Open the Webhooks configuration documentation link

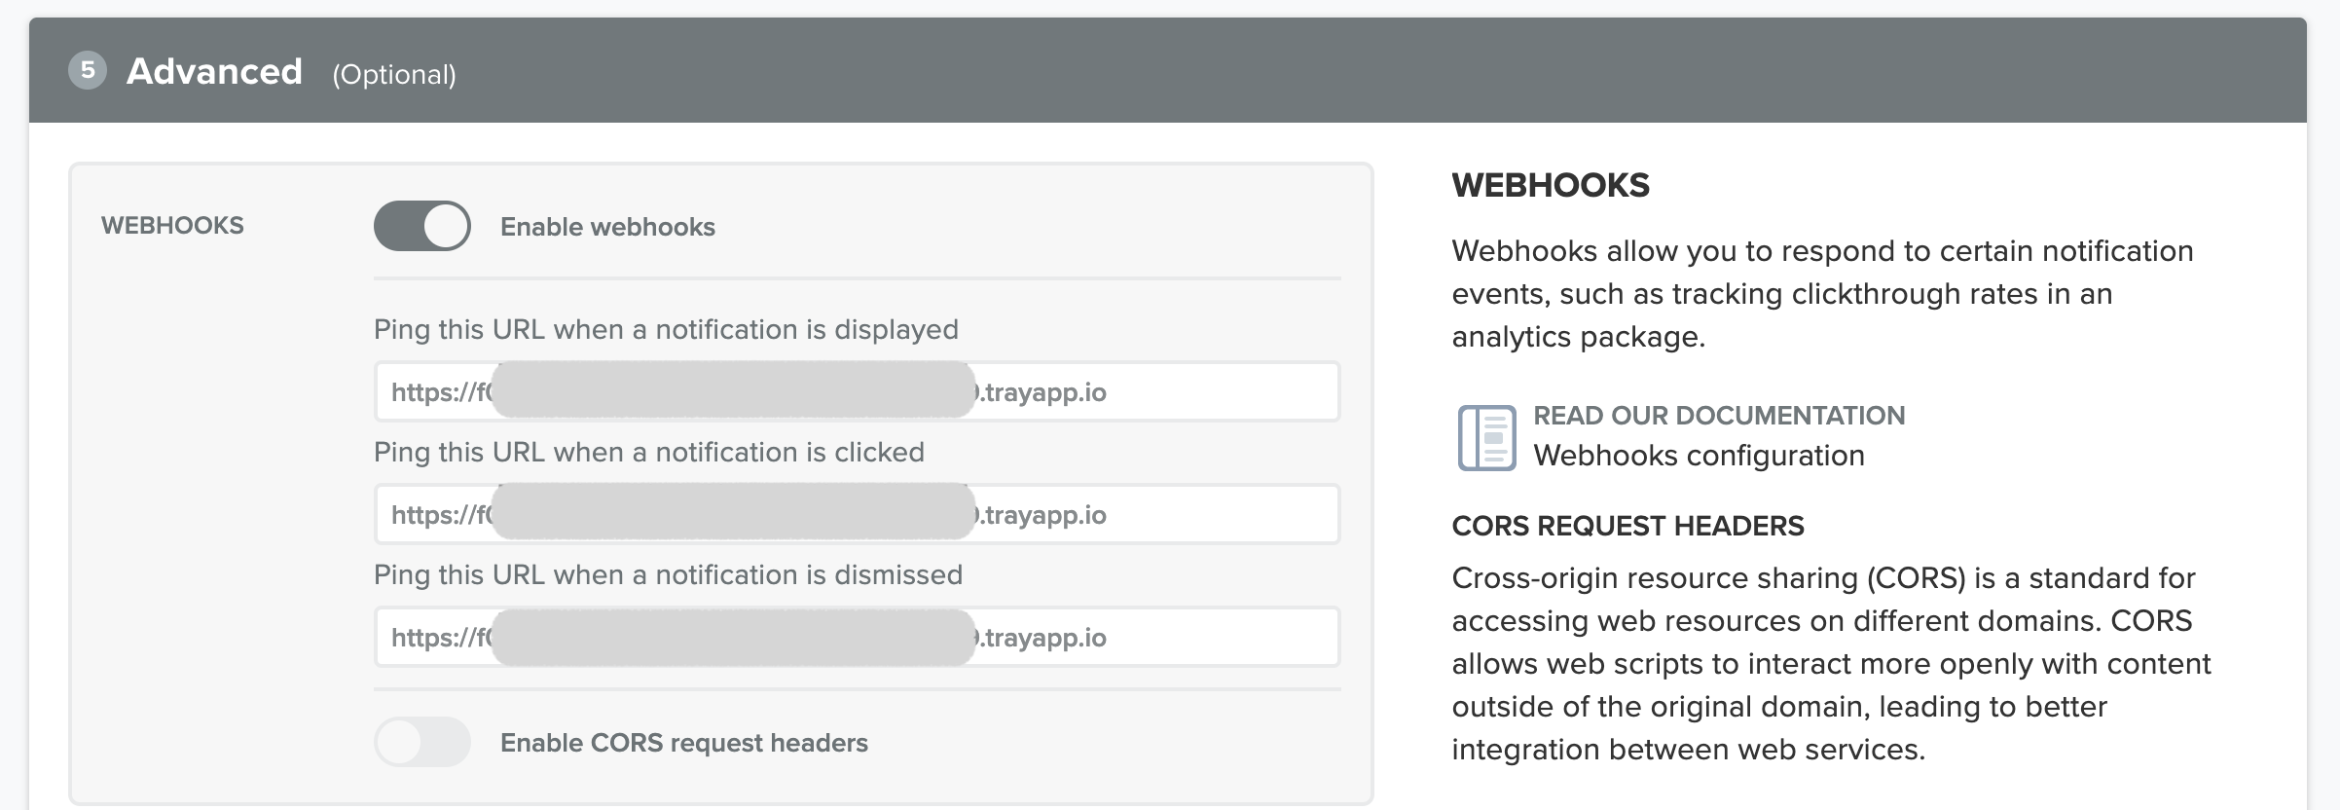click(1699, 456)
